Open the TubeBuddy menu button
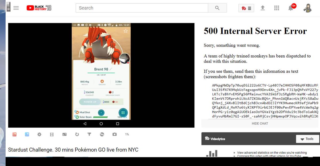 click(x=246, y=8)
